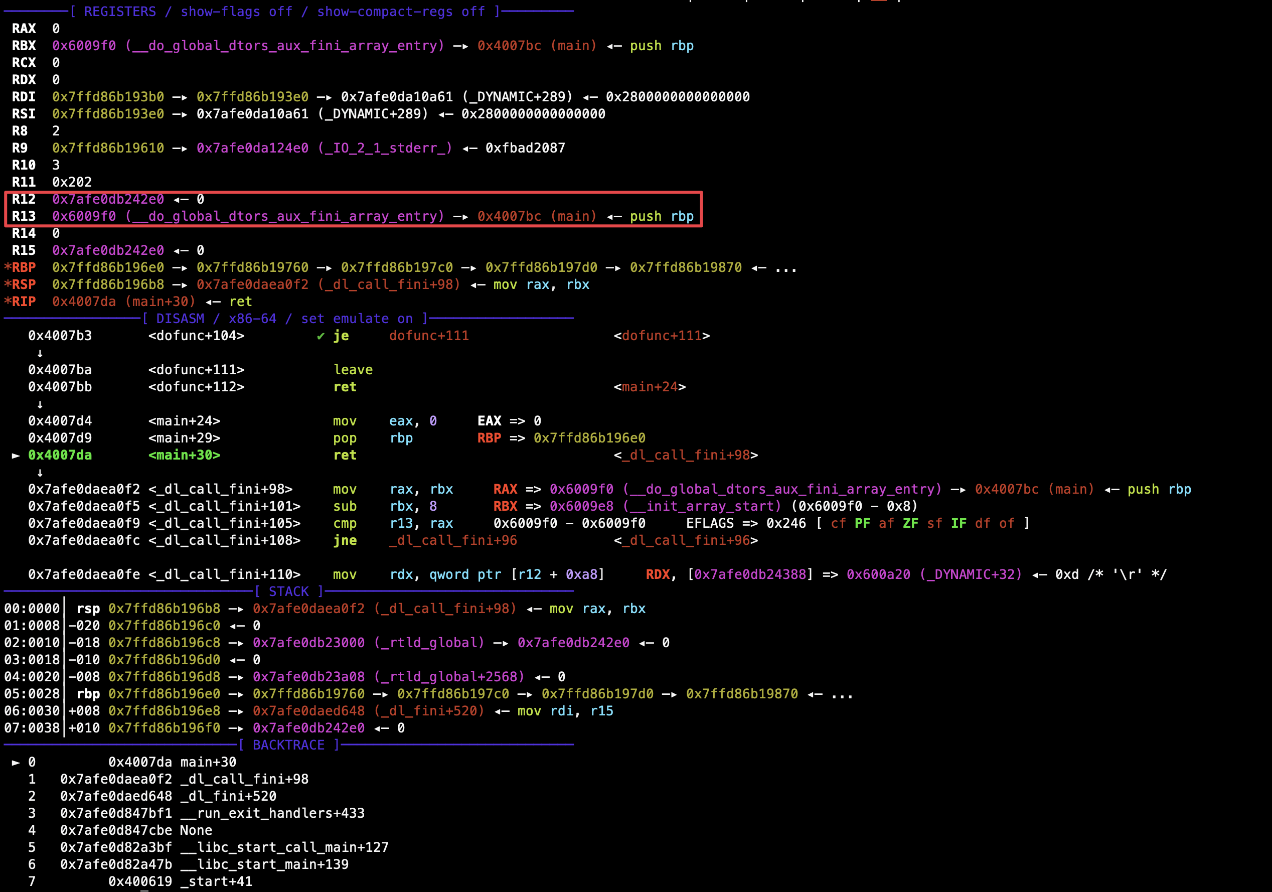
Task: Click the green checkmark beside the je instruction
Action: (x=320, y=336)
